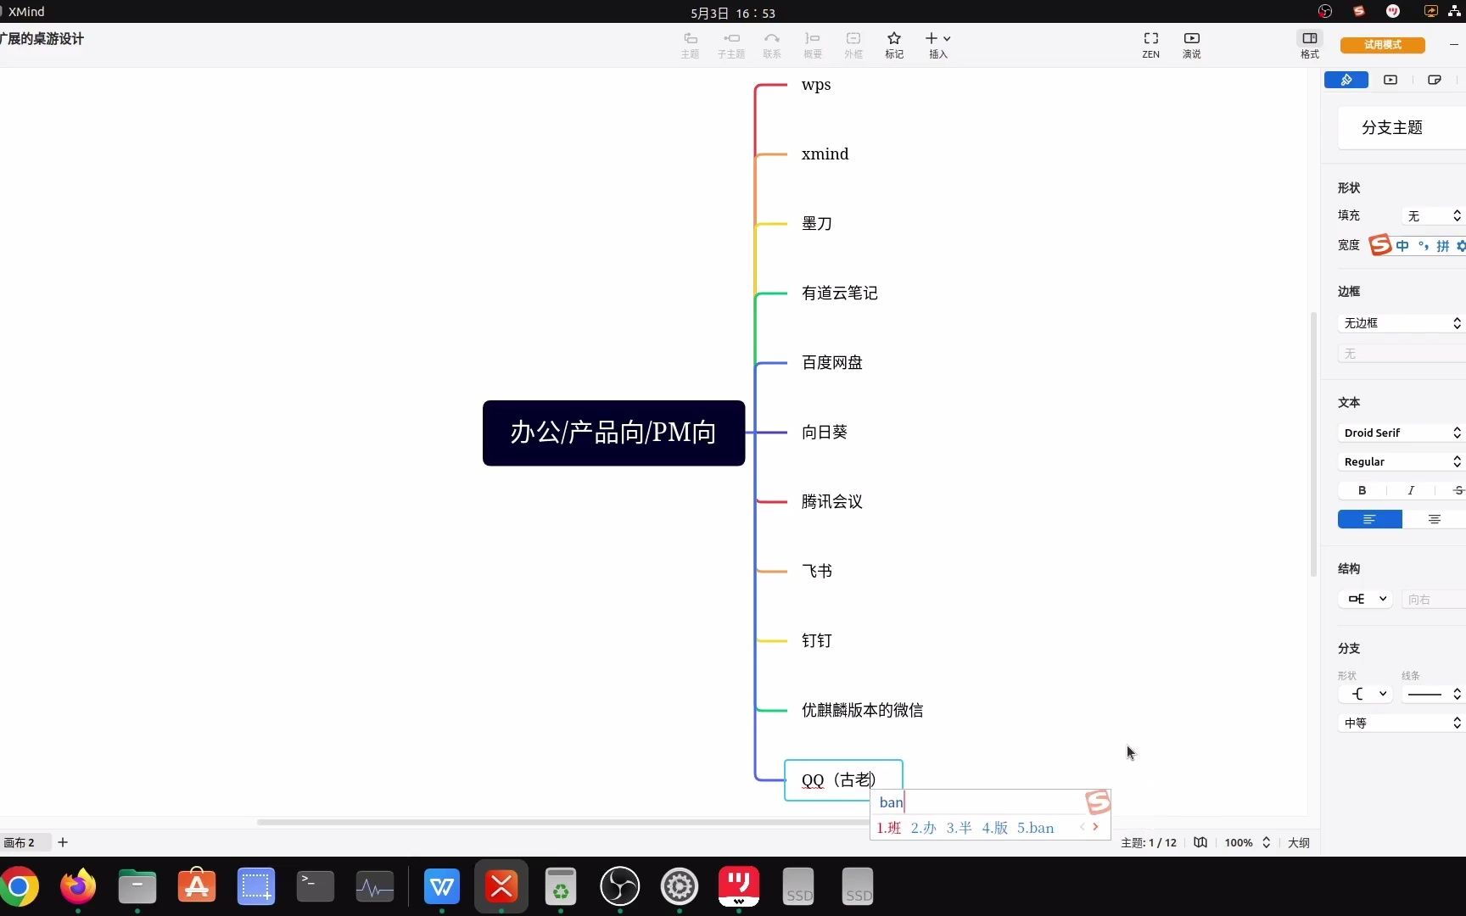
Task: Select the 墨刀 topic
Action: 816,224
